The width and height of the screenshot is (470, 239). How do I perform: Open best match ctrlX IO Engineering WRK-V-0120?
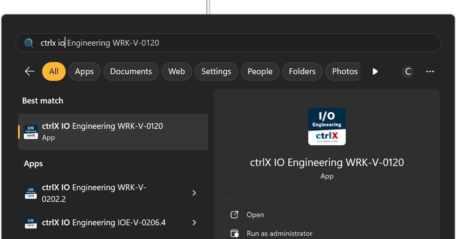pos(113,132)
